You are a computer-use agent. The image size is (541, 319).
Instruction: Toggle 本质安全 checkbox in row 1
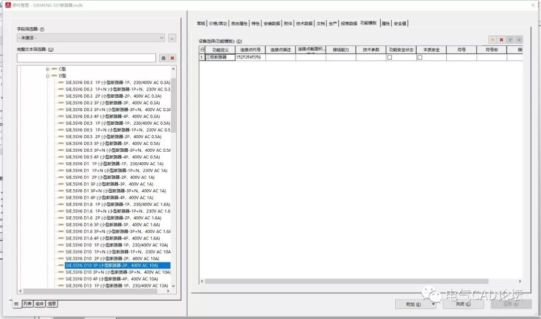(x=420, y=58)
